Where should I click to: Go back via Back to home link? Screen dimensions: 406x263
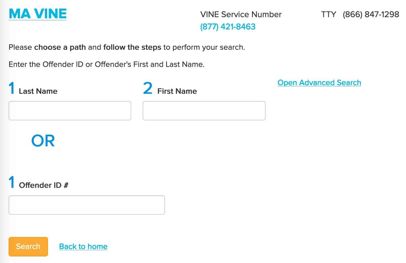pyautogui.click(x=83, y=246)
